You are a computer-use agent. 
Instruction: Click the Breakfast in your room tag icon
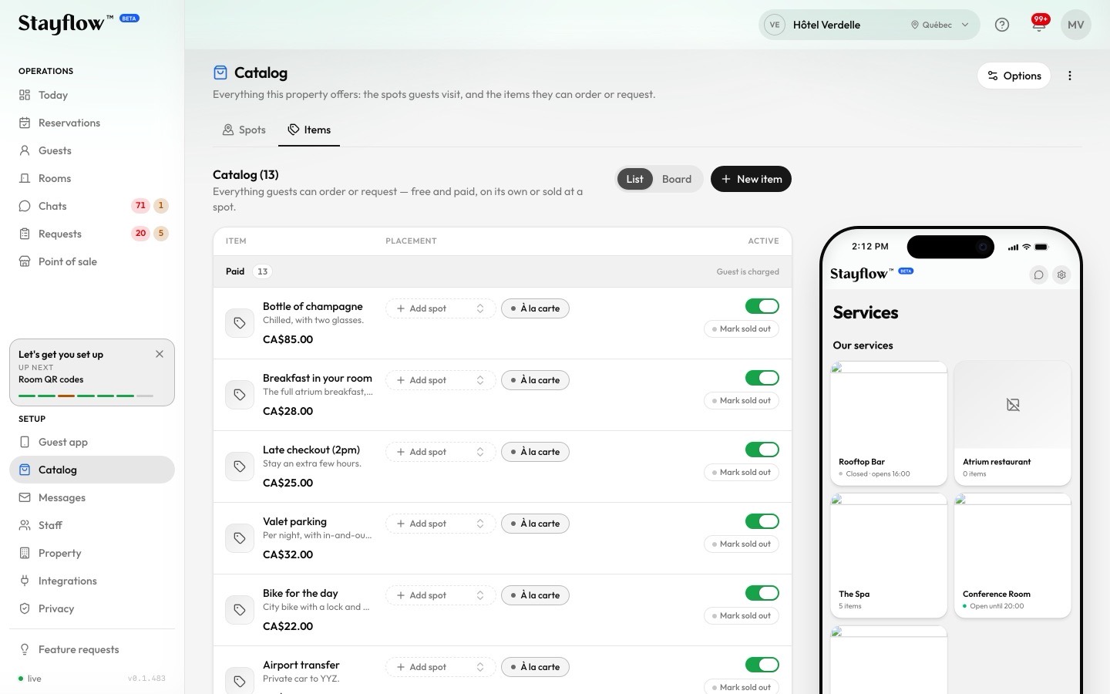pyautogui.click(x=240, y=395)
